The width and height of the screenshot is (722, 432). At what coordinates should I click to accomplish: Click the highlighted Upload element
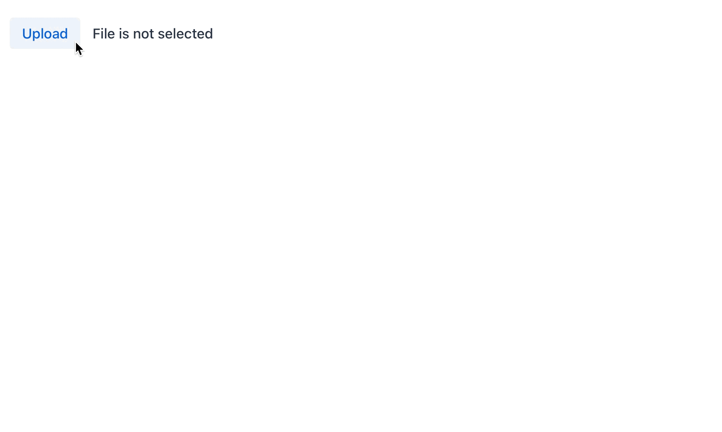coord(45,33)
